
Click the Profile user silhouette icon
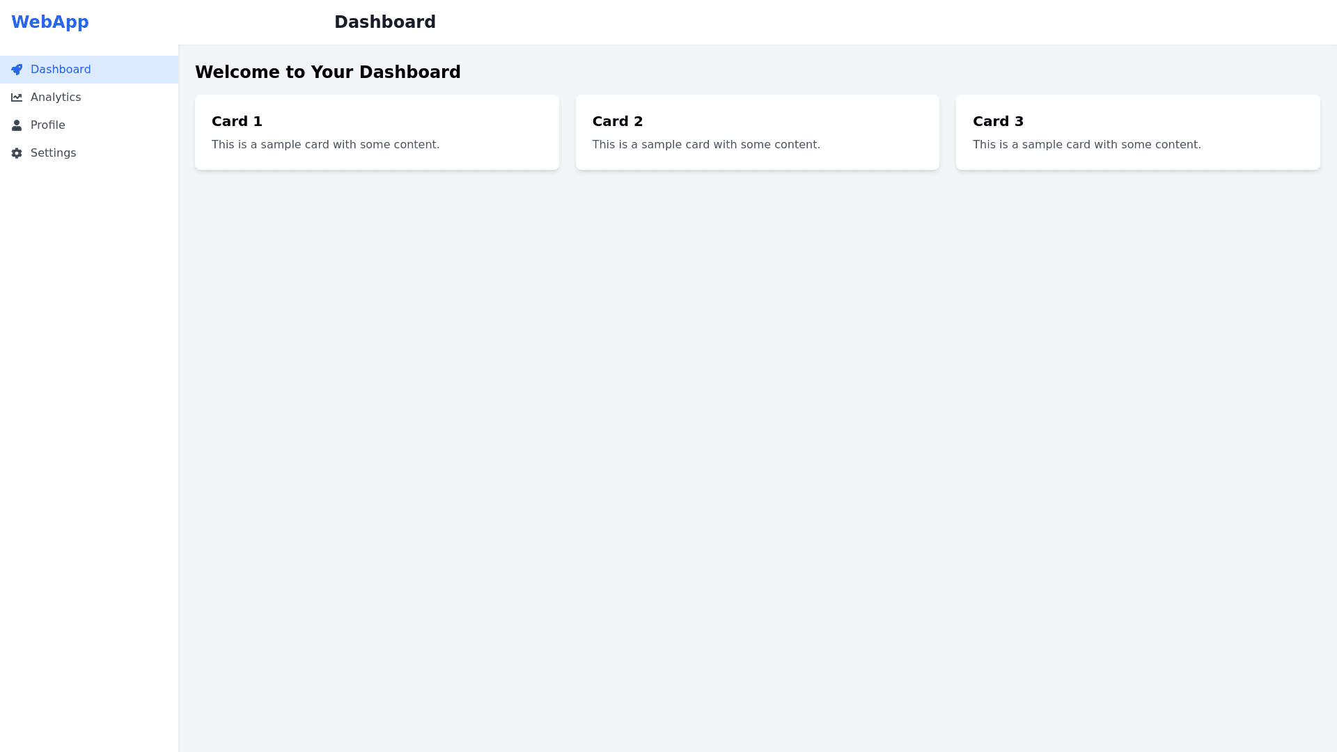[17, 125]
